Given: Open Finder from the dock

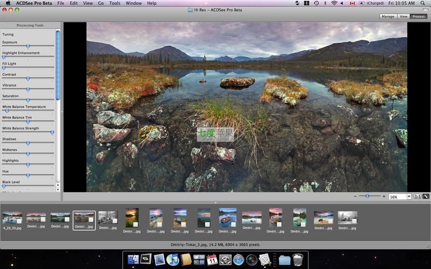Looking at the screenshot, I should [x=133, y=259].
